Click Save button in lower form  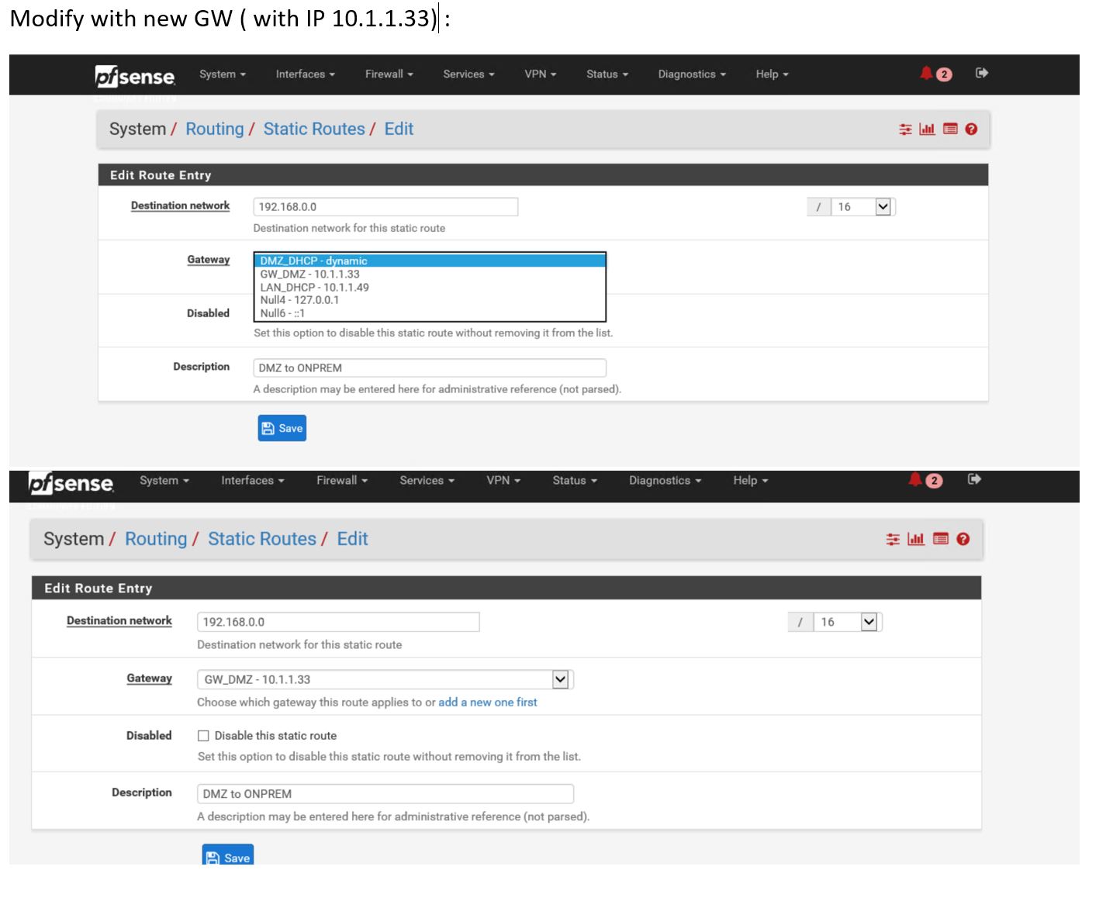point(228,855)
